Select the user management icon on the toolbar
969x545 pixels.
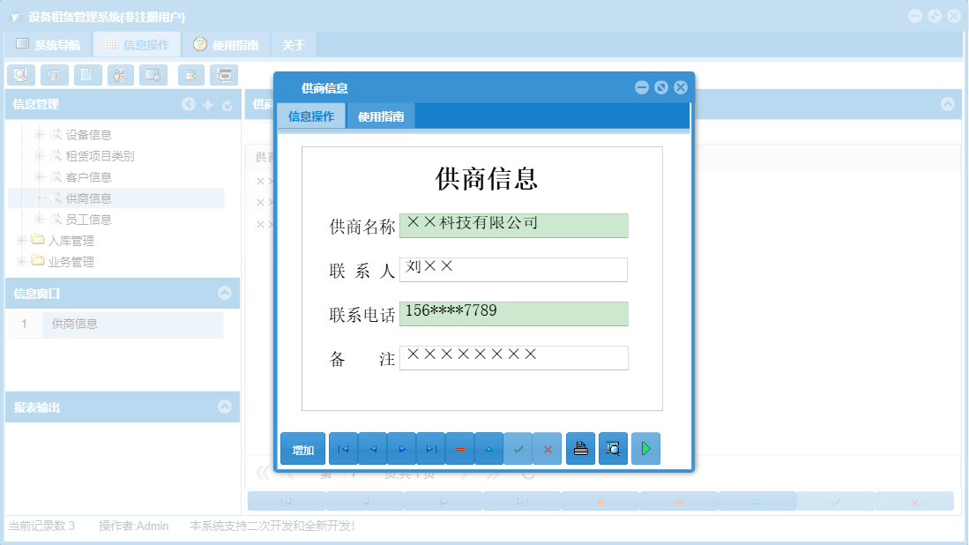[120, 75]
